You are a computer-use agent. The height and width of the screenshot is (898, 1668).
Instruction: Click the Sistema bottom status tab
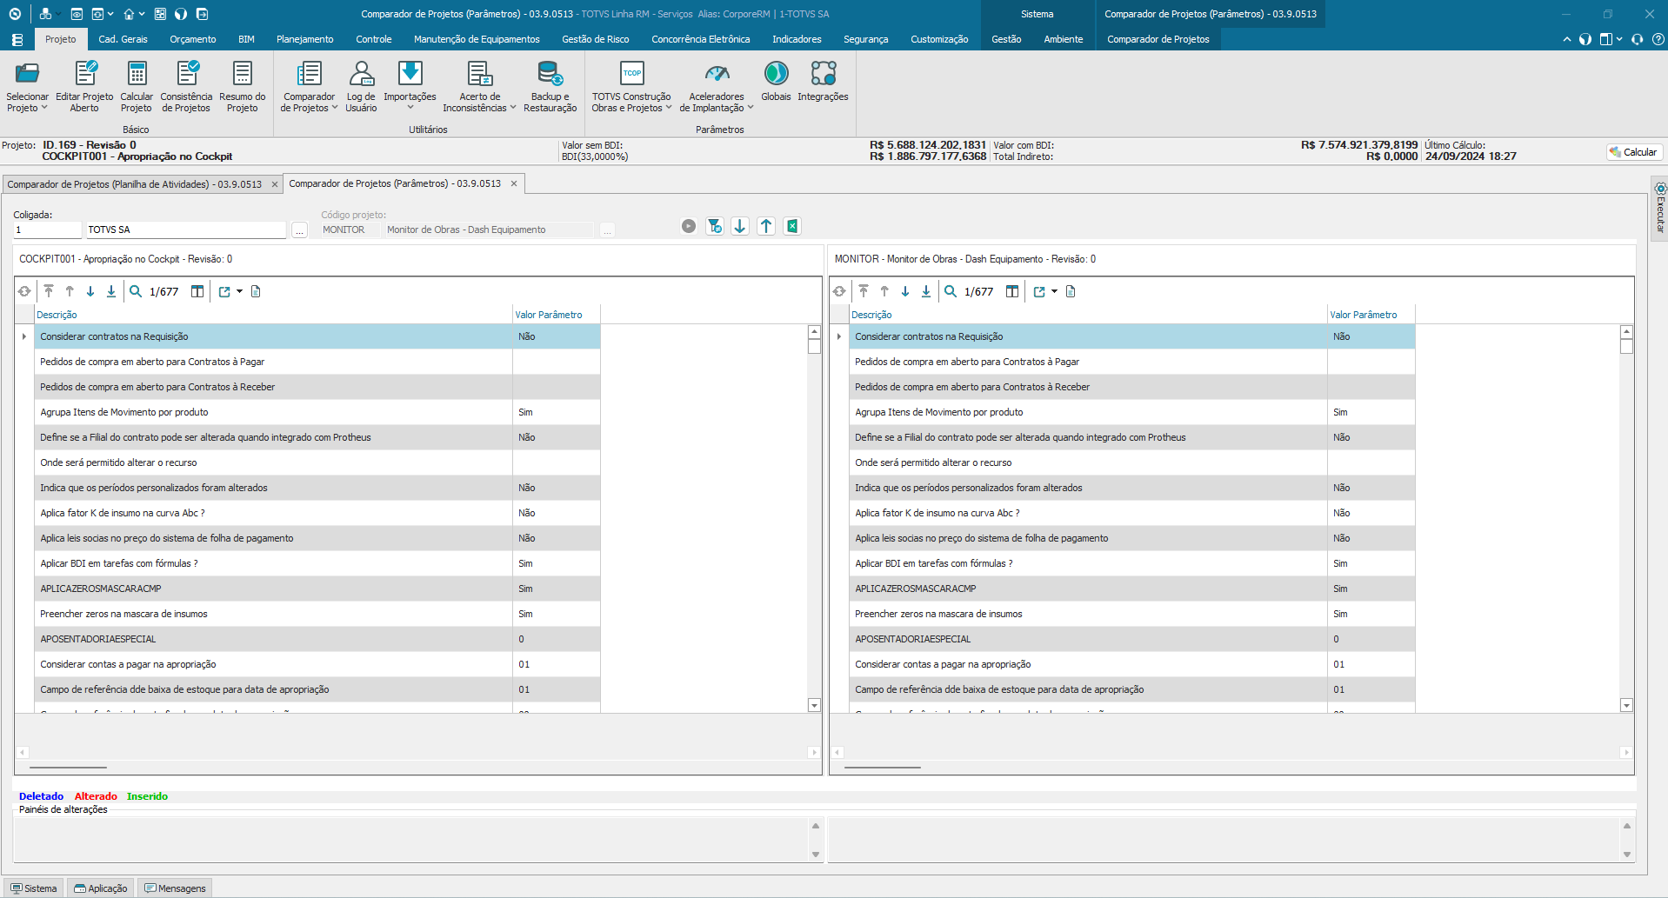click(34, 888)
